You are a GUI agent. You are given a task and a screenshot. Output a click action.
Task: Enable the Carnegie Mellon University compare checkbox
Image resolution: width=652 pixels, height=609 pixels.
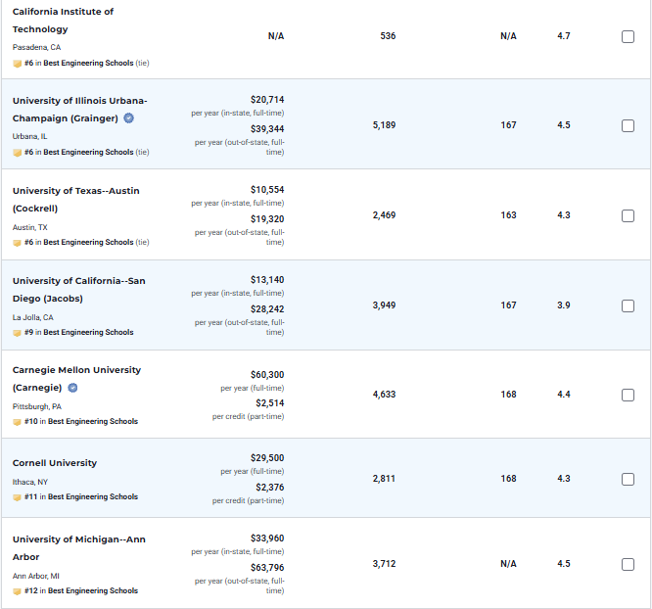(628, 395)
